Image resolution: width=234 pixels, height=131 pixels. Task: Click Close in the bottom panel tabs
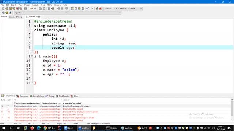coord(75,96)
